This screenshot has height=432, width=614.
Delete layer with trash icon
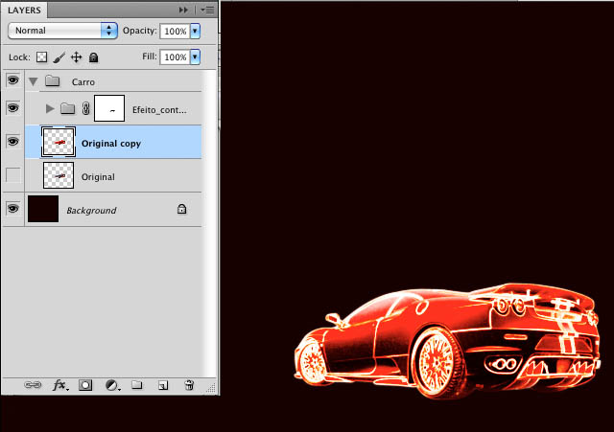189,384
